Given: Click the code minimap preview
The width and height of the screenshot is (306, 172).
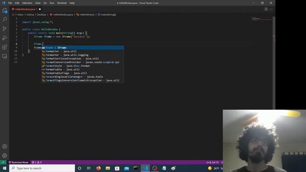Looking at the screenshot, I should (x=262, y=19).
